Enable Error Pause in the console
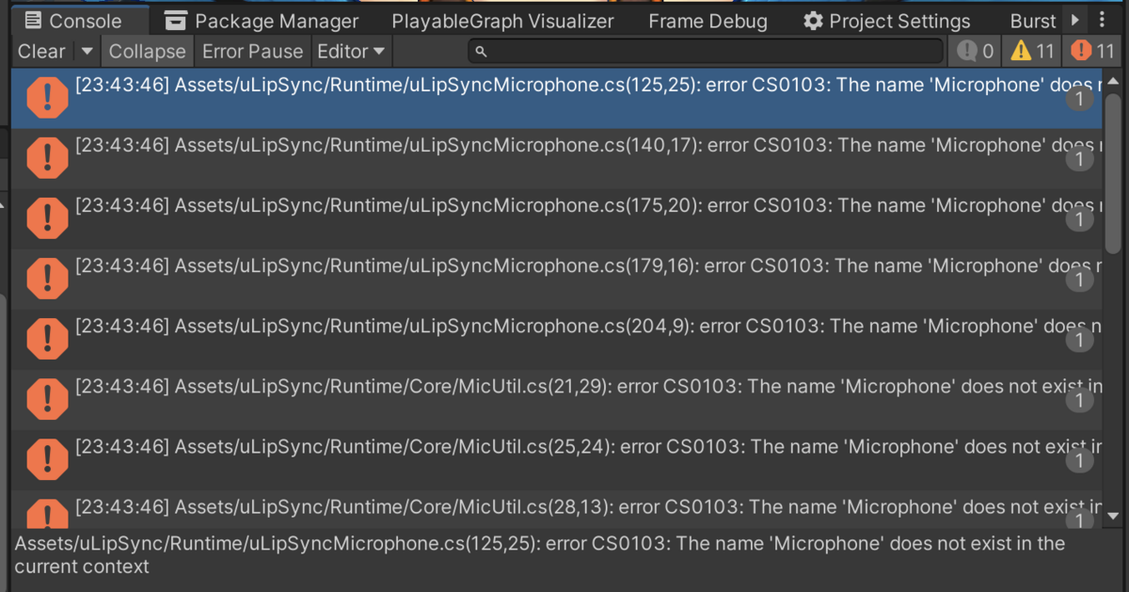 click(252, 51)
